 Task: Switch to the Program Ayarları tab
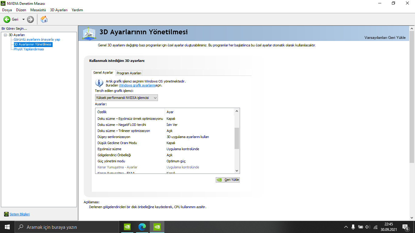tap(129, 73)
